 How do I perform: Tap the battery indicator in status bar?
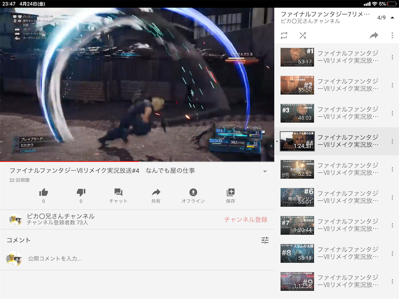[392, 4]
